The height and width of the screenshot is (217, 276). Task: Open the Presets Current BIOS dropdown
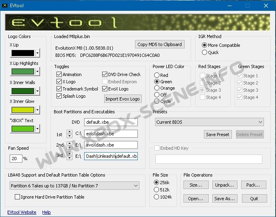coord(209,122)
